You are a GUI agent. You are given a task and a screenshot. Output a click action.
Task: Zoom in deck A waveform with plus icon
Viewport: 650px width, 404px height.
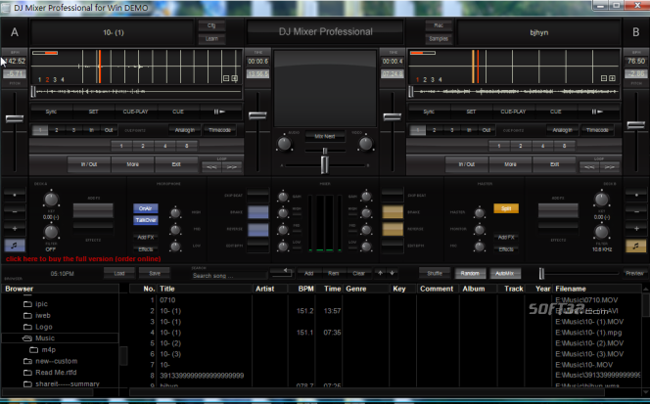(x=235, y=78)
